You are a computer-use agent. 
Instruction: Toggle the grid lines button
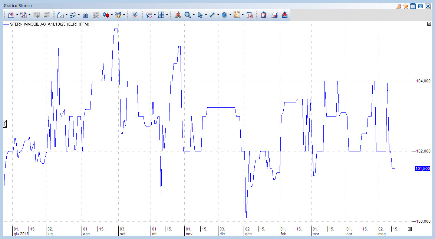click(x=161, y=15)
